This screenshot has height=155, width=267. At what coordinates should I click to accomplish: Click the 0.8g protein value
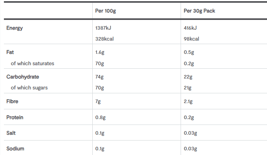pyautogui.click(x=100, y=118)
